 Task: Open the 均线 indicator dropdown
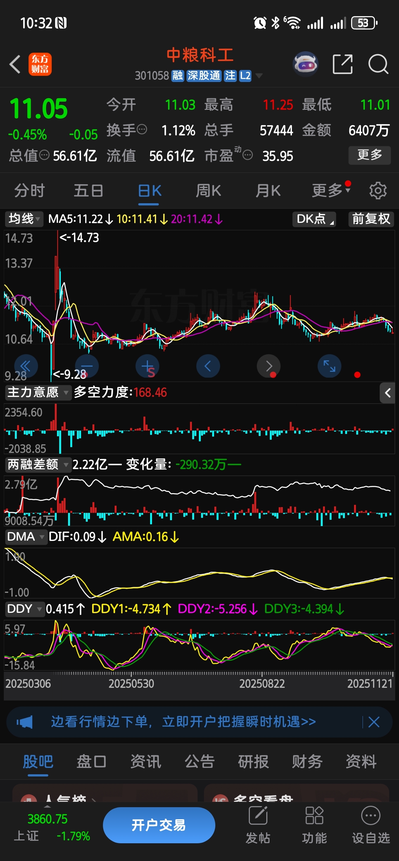pyautogui.click(x=24, y=219)
